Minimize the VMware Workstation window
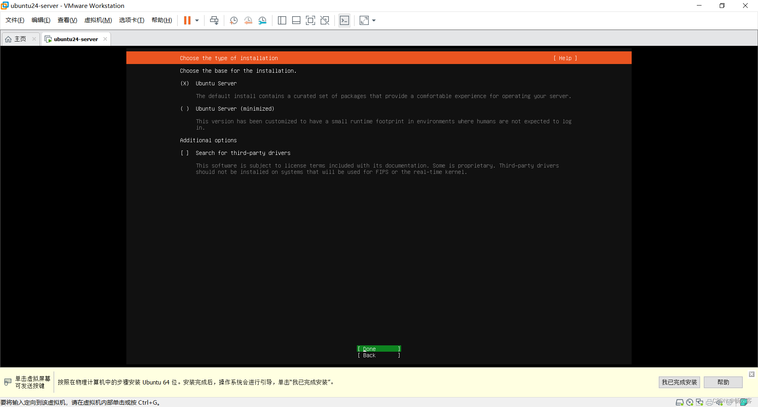The image size is (758, 407). tap(699, 6)
